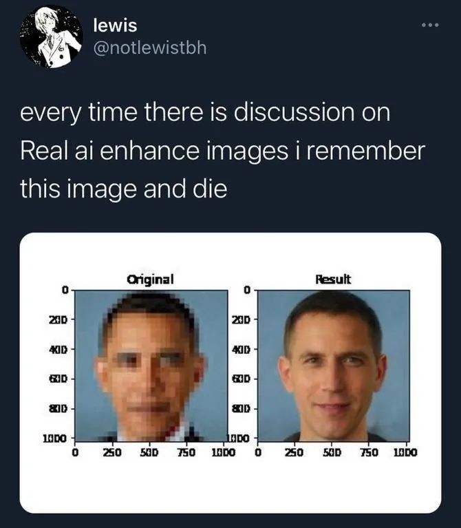Click the 250 x-axis tick under Original plot

click(112, 452)
